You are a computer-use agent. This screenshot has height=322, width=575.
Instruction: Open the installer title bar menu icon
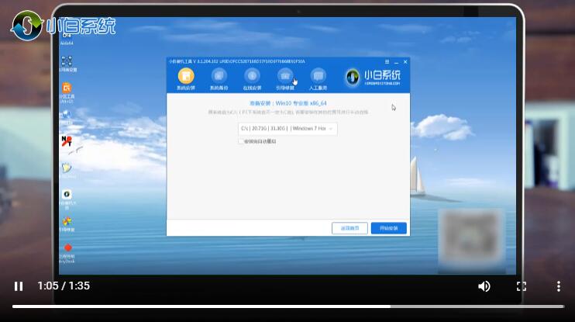(x=387, y=61)
